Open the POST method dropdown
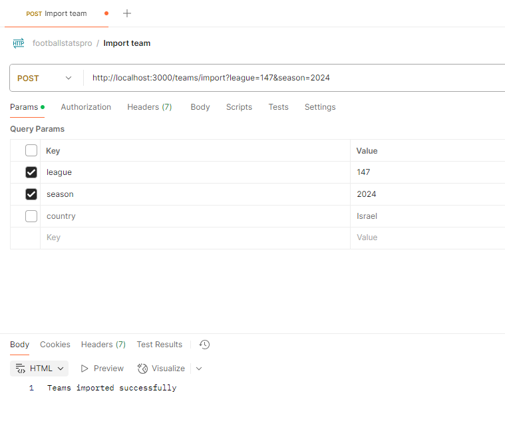Screen dimensions: 505x447 (45, 78)
